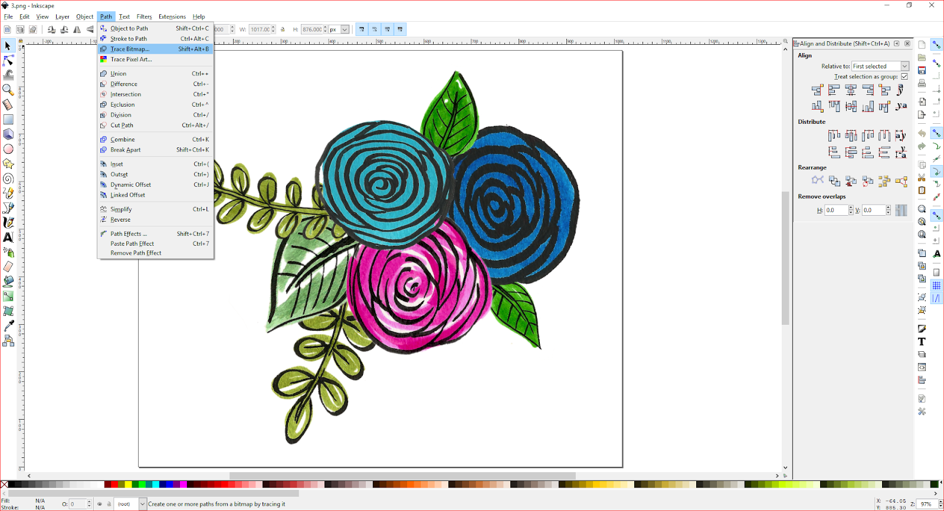
Task: Toggle Treat selection as group checkbox
Action: [904, 77]
